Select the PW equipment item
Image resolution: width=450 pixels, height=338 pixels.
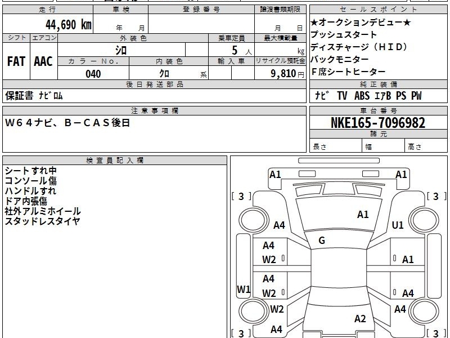click(416, 95)
